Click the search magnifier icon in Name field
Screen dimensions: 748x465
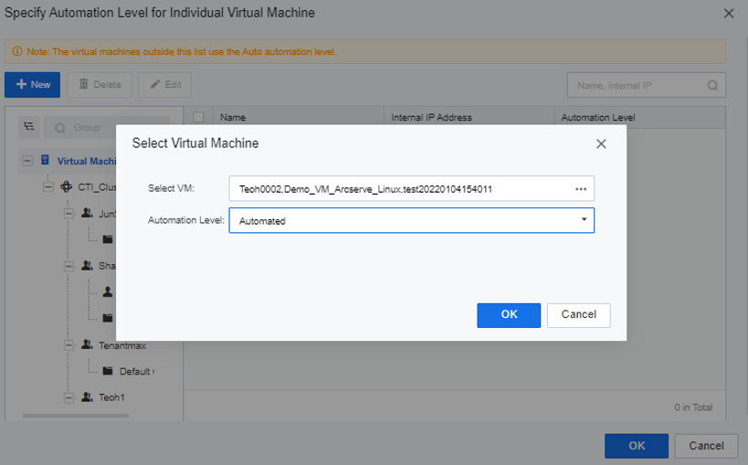[x=712, y=86]
